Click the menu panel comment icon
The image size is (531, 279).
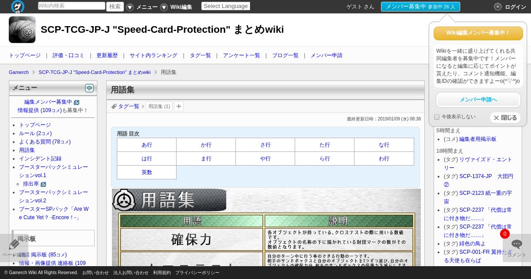pos(89,88)
